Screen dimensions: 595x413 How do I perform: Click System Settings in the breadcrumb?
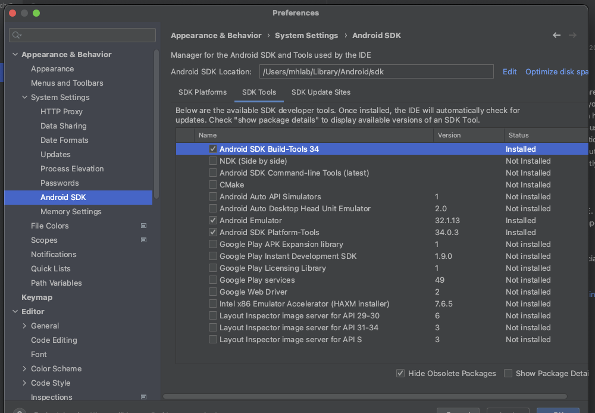[306, 35]
